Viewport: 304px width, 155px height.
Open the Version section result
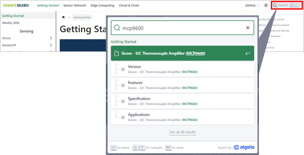pyautogui.click(x=182, y=69)
